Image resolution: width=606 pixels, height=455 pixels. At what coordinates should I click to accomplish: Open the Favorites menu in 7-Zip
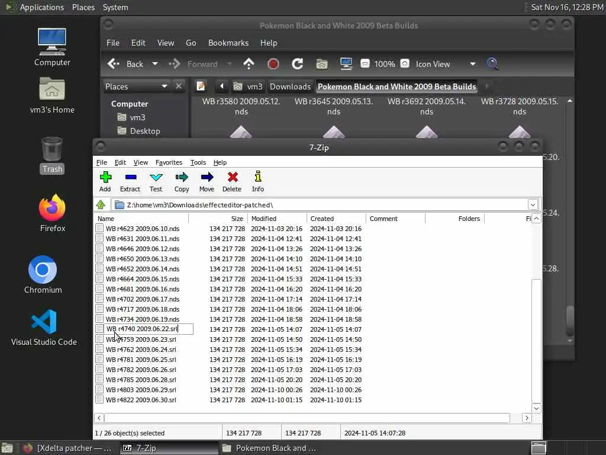tap(169, 162)
